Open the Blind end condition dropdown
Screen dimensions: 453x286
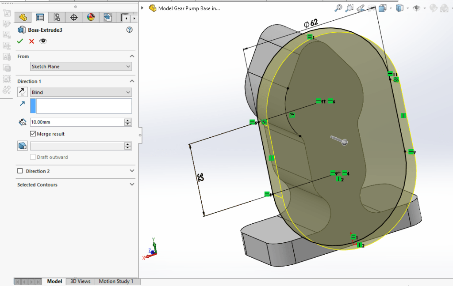point(128,92)
